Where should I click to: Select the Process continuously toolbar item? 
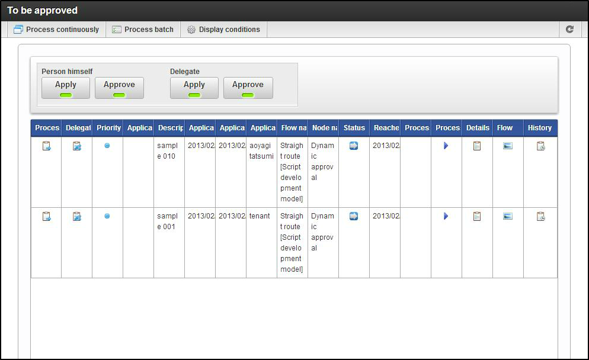click(x=56, y=28)
